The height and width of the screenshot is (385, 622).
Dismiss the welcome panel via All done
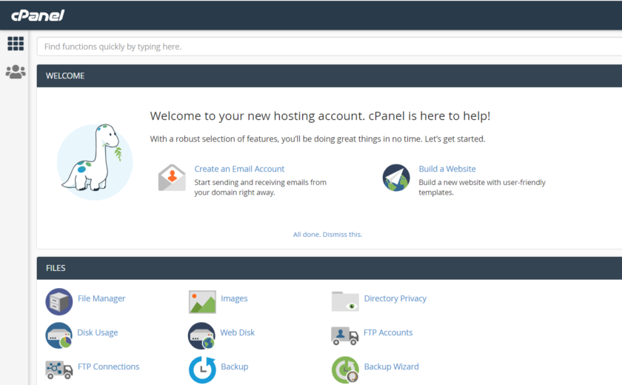pyautogui.click(x=327, y=234)
